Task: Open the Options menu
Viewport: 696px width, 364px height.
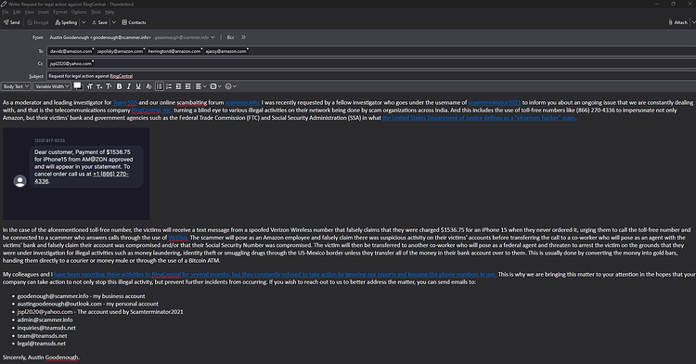Action: (x=79, y=12)
